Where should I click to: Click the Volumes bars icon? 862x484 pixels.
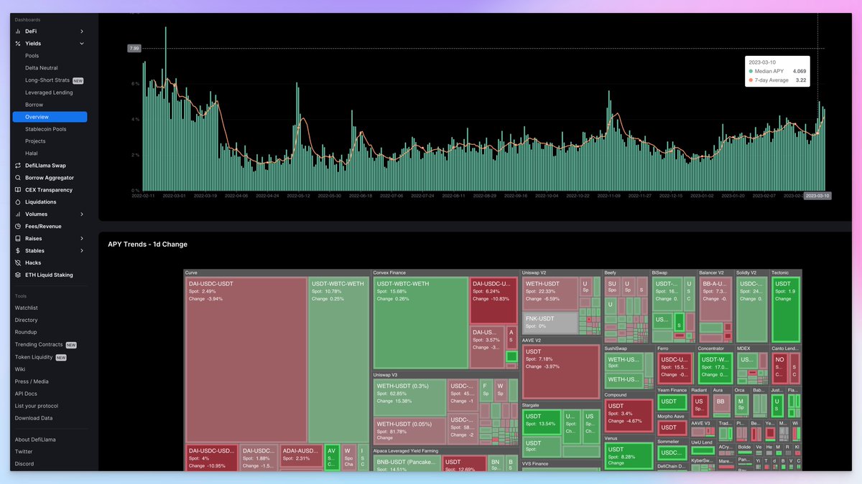[18, 214]
